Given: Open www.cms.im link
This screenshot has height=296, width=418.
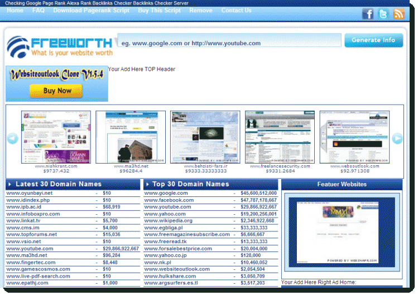Looking at the screenshot, I should tap(23, 228).
